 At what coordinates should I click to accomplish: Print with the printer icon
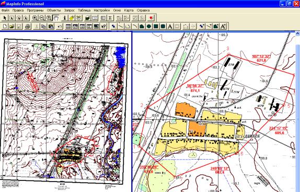(28, 26)
